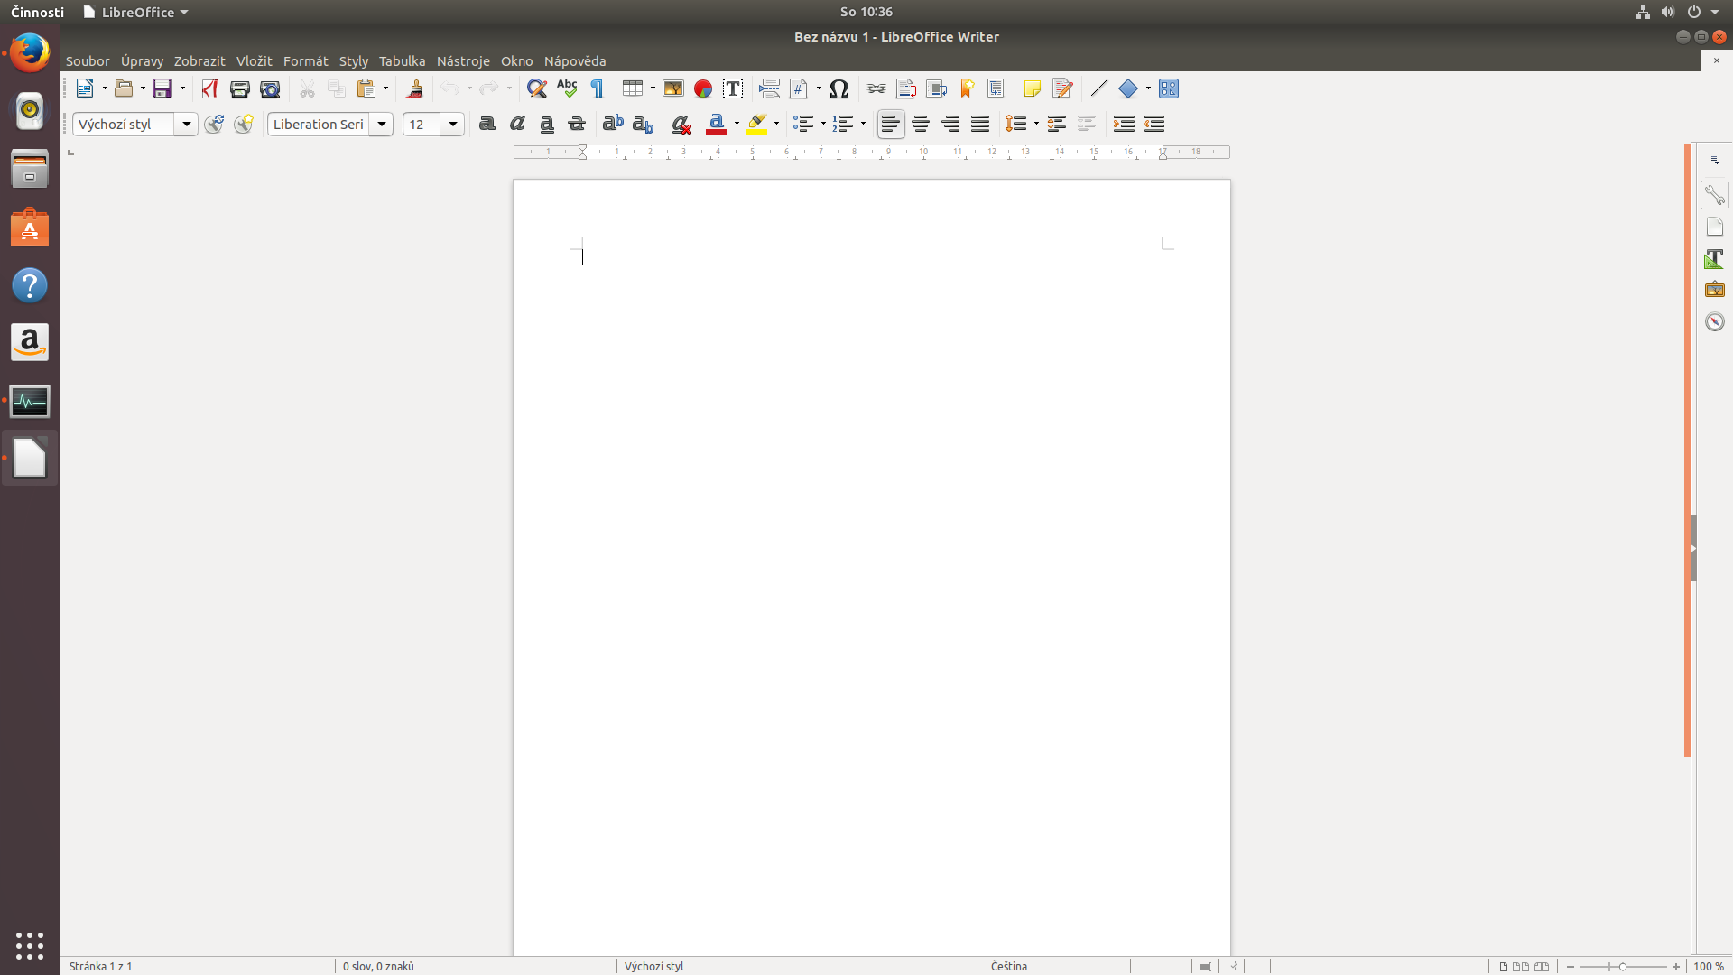Insert a footnote
This screenshot has width=1733, height=975.
click(906, 88)
